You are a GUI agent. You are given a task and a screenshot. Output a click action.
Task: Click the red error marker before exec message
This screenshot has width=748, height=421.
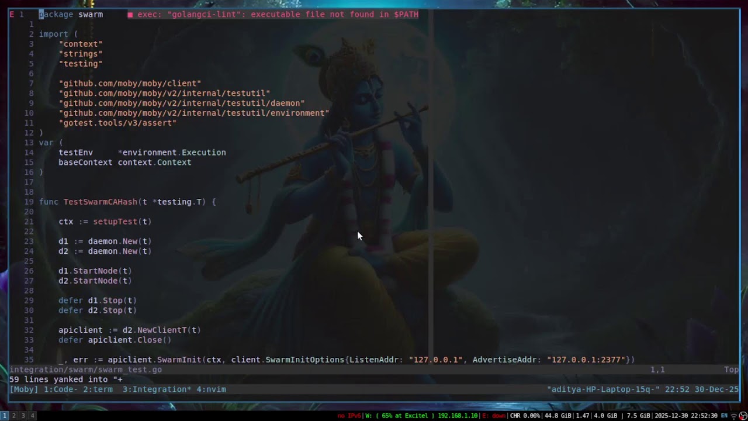coord(130,15)
